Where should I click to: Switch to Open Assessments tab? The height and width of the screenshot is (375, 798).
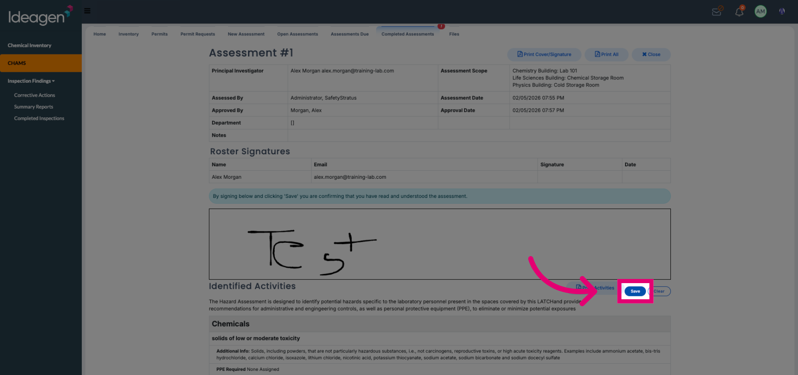pyautogui.click(x=298, y=34)
